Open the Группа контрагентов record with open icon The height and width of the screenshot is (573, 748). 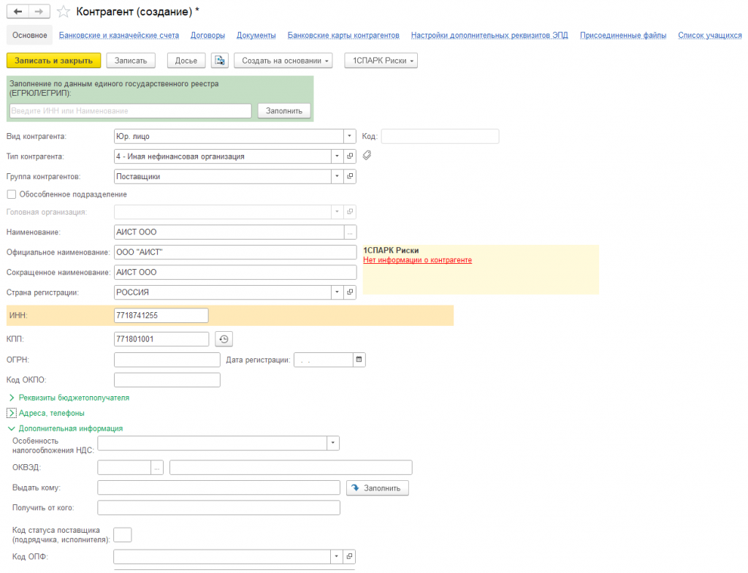click(350, 176)
